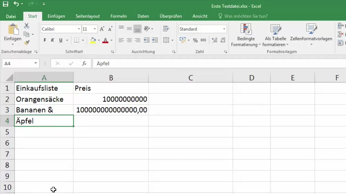Click the Name Box showing A4
The width and height of the screenshot is (346, 194).
coord(18,64)
